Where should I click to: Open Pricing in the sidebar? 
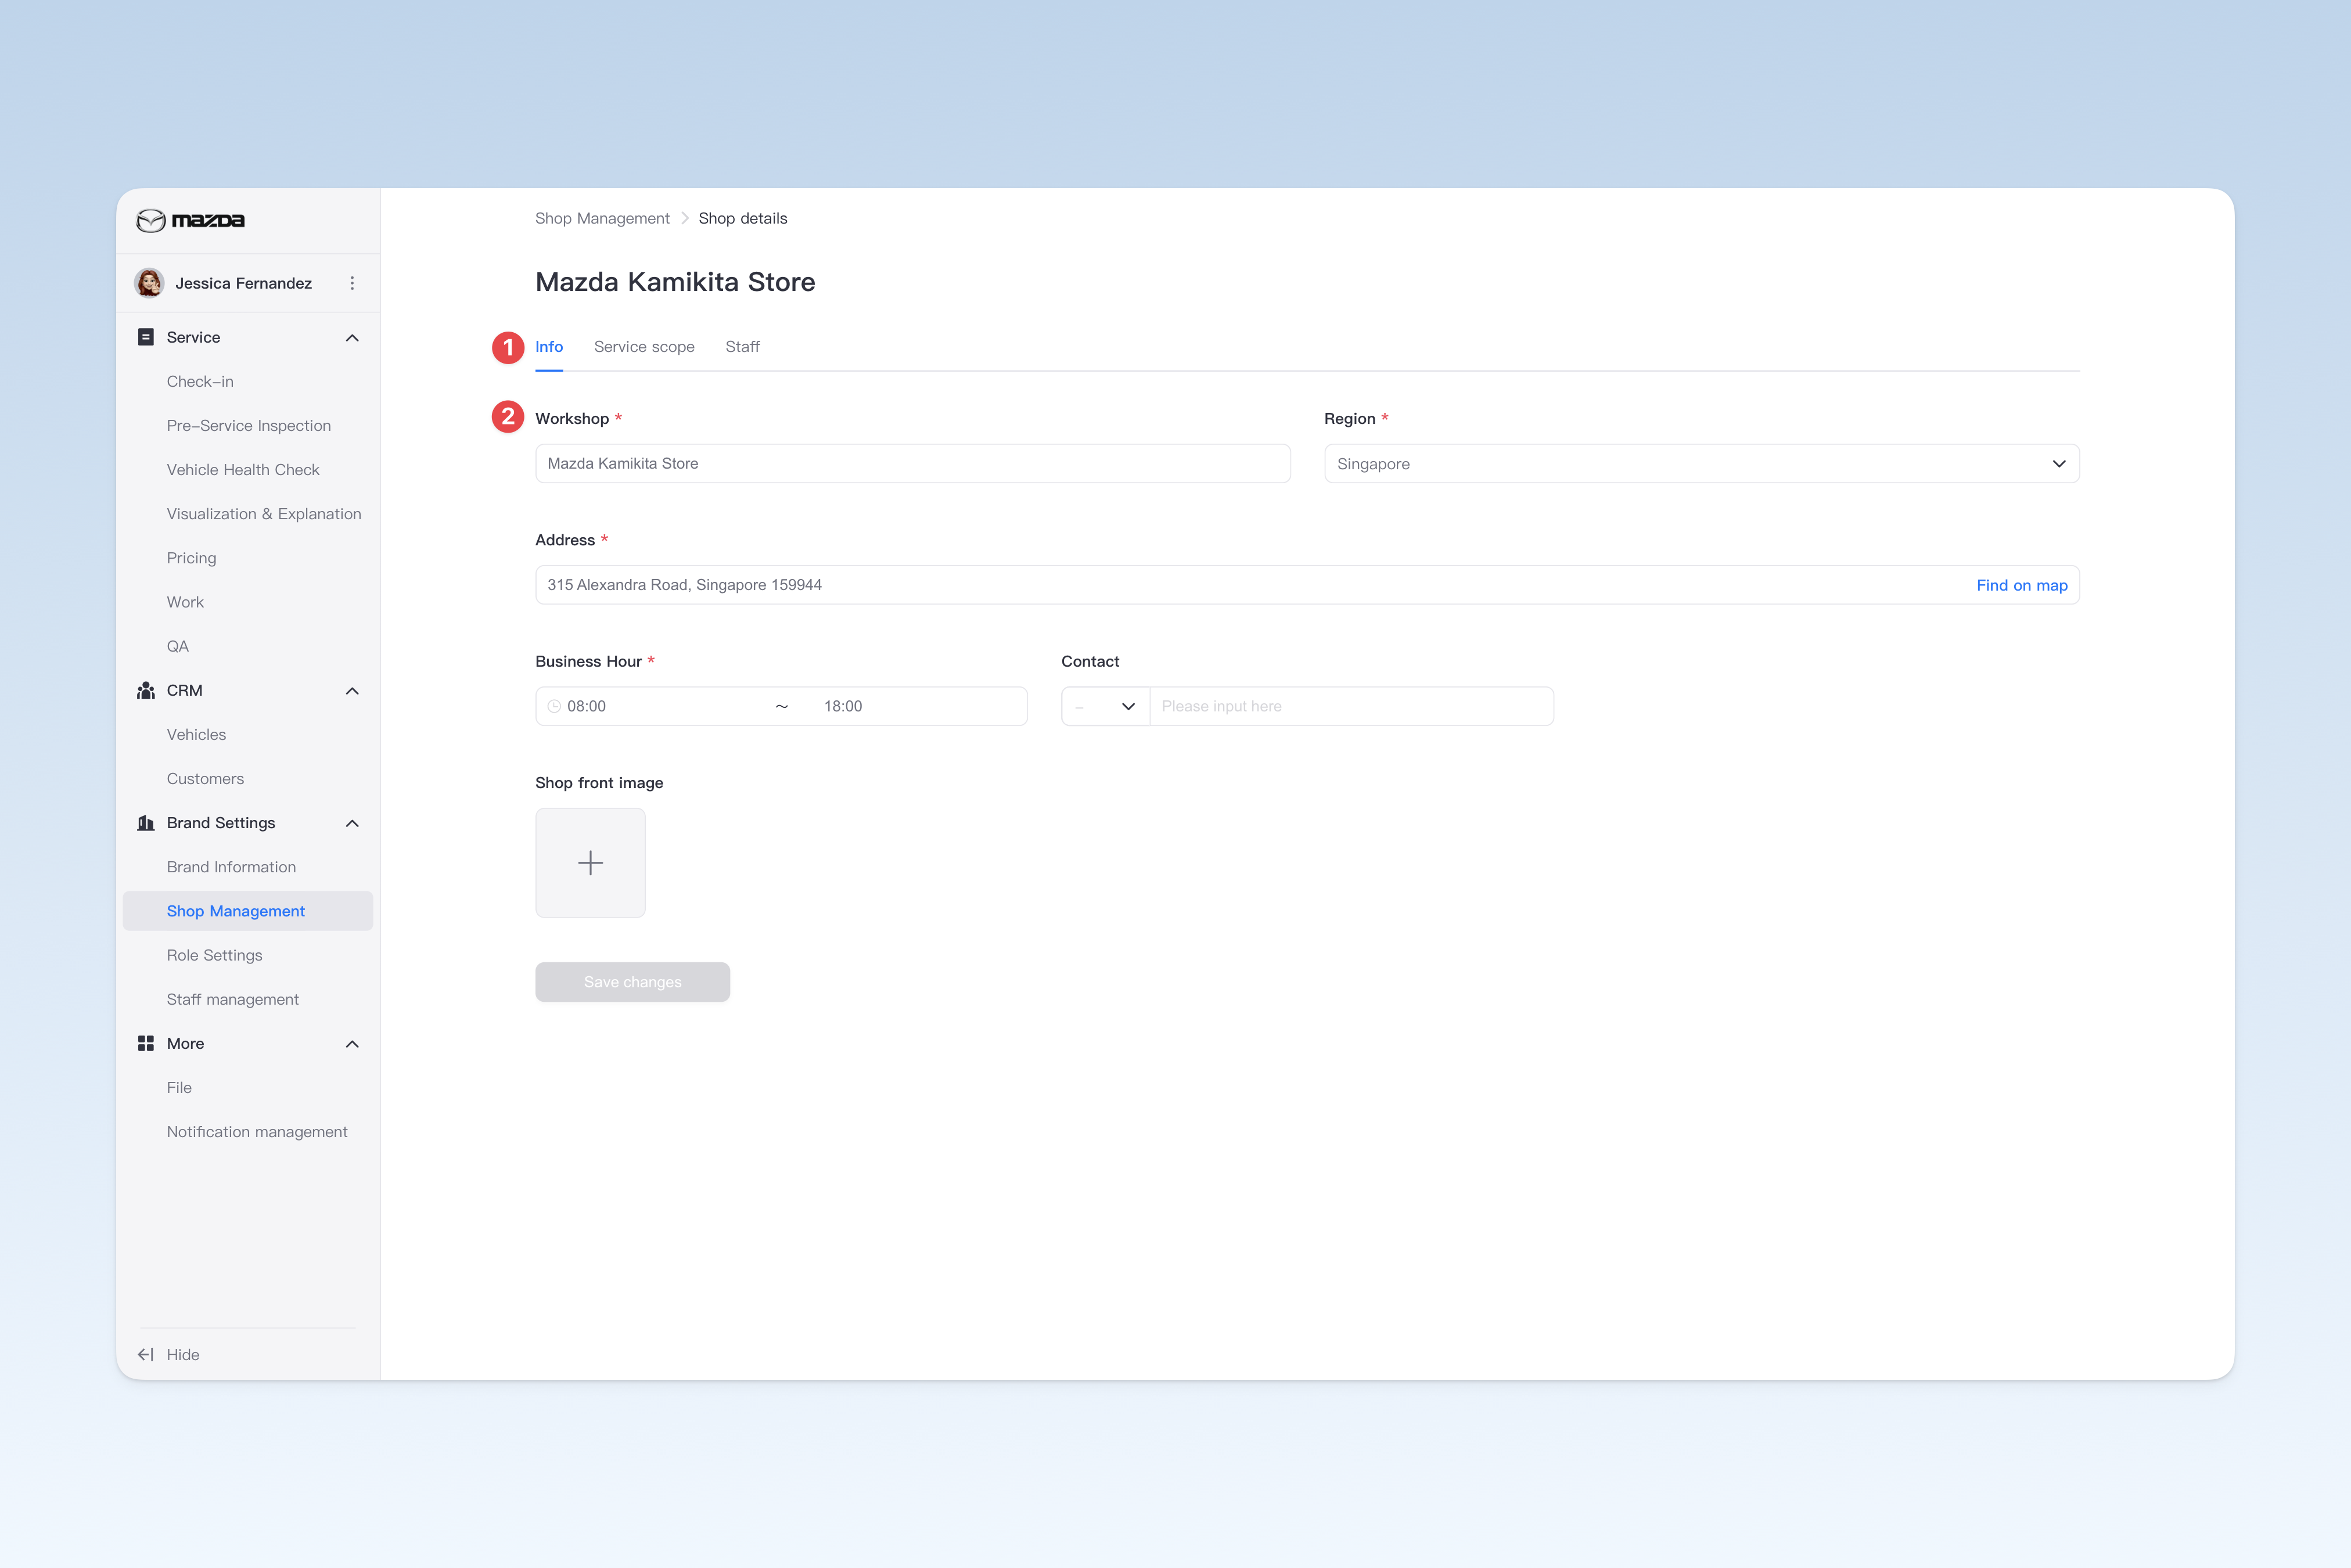[191, 558]
